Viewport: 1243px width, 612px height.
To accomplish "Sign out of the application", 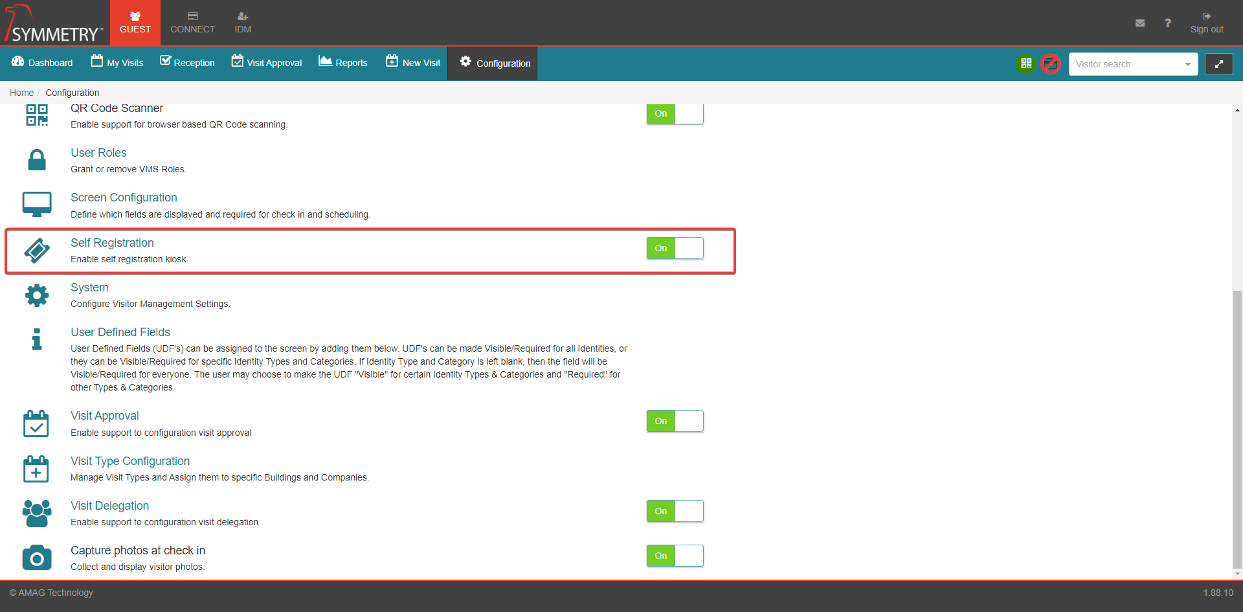I will 1207,23.
